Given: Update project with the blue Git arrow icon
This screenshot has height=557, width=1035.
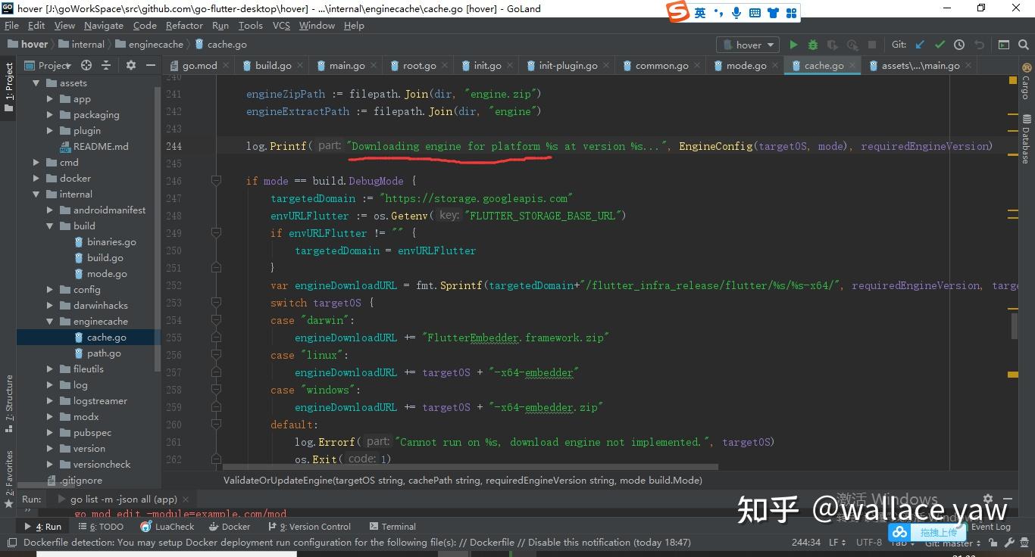Looking at the screenshot, I should pyautogui.click(x=918, y=45).
